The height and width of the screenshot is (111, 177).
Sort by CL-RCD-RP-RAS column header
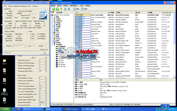pos(167,12)
